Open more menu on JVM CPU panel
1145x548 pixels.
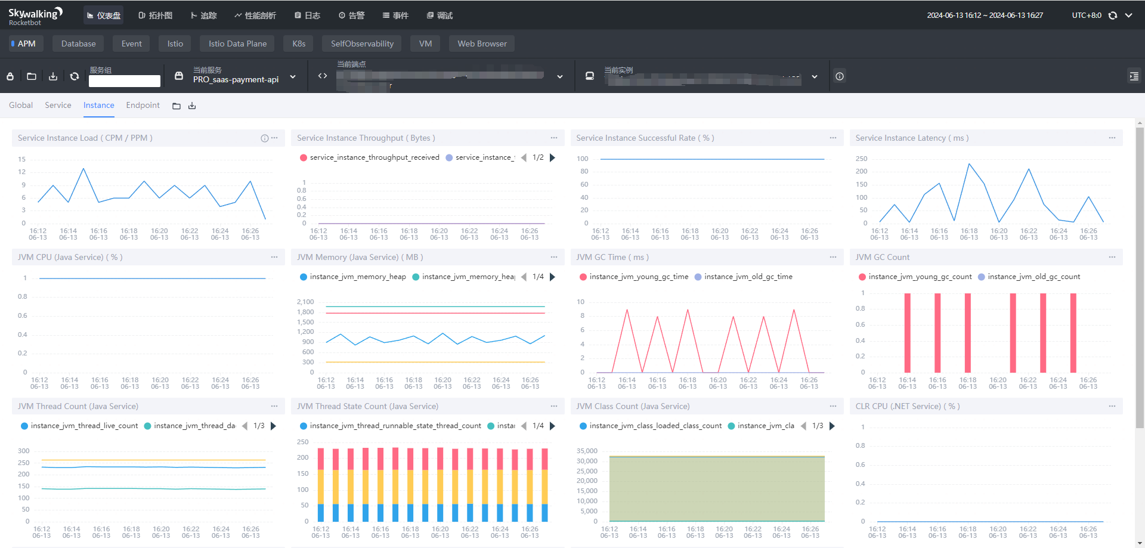(274, 257)
